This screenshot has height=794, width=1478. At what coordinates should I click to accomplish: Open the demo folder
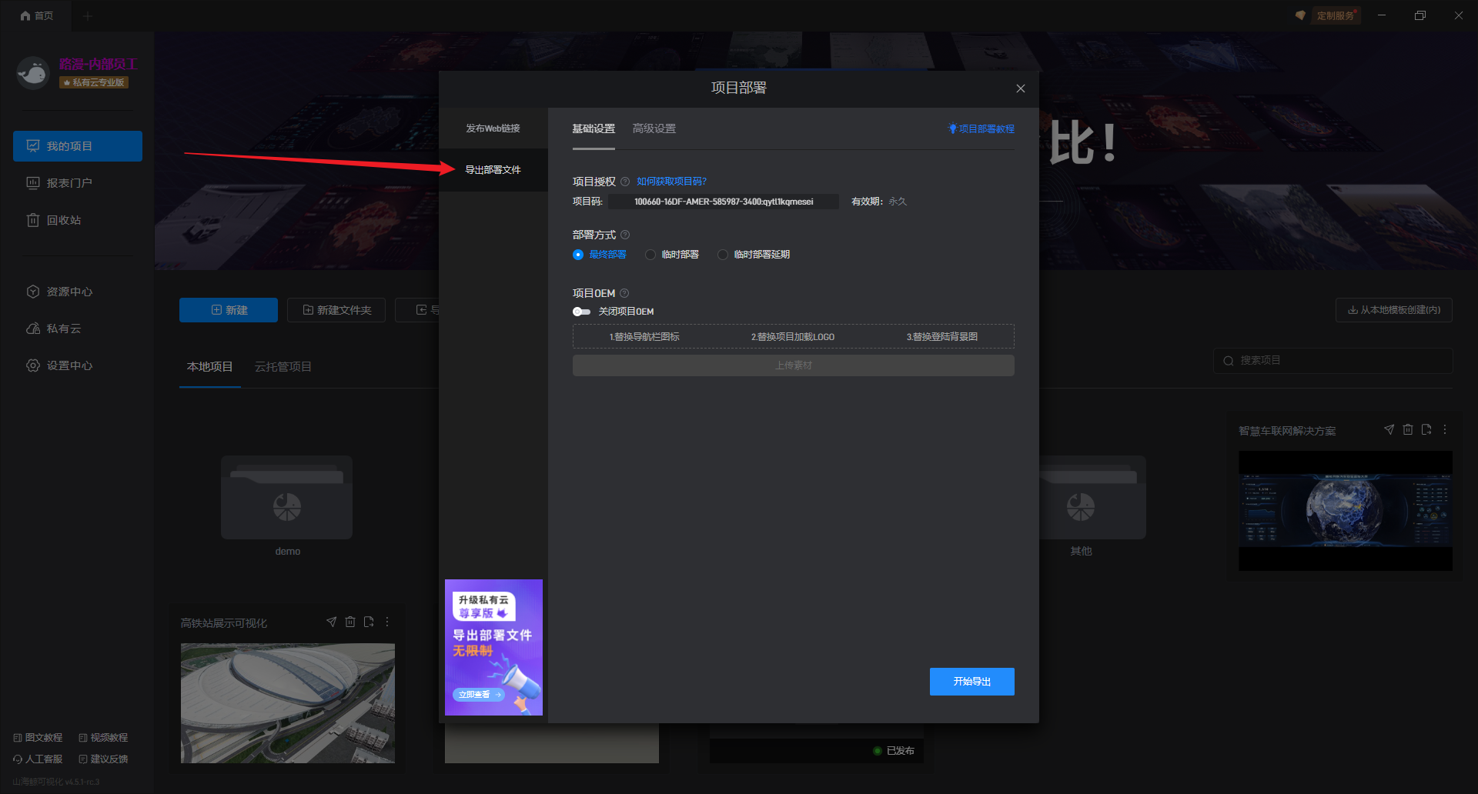pyautogui.click(x=287, y=498)
